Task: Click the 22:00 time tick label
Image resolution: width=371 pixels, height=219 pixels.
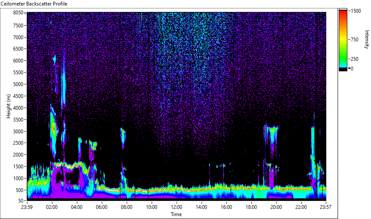Action: (301, 207)
